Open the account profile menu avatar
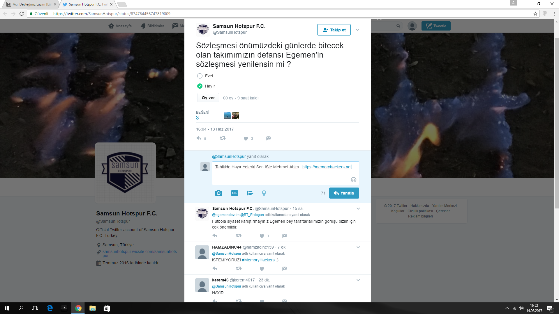The width and height of the screenshot is (559, 314). pyautogui.click(x=412, y=26)
